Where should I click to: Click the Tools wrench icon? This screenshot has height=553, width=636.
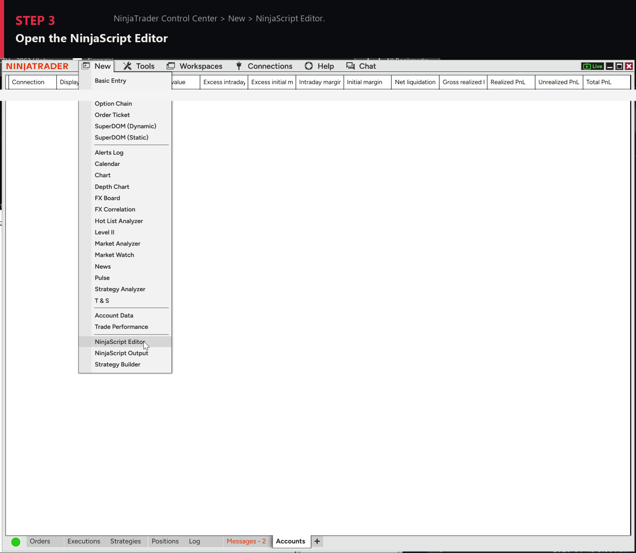coord(127,66)
